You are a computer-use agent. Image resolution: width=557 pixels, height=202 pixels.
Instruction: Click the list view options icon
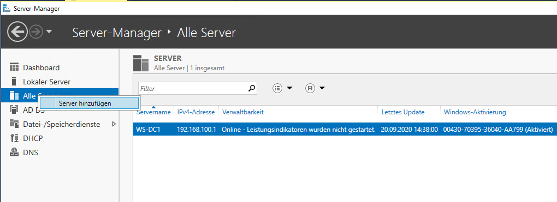pyautogui.click(x=277, y=88)
